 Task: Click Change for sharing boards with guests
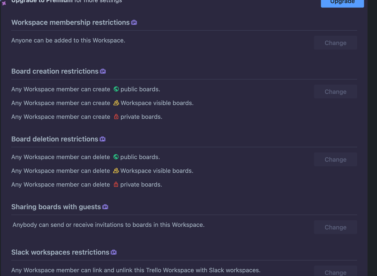click(335, 227)
